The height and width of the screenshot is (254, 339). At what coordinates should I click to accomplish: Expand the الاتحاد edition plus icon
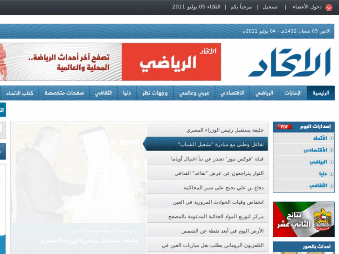coord(332,138)
